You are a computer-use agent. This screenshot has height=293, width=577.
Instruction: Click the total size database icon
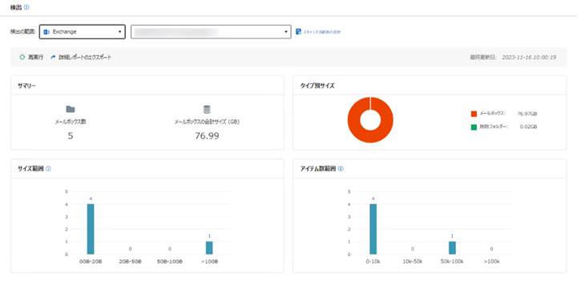pos(207,110)
